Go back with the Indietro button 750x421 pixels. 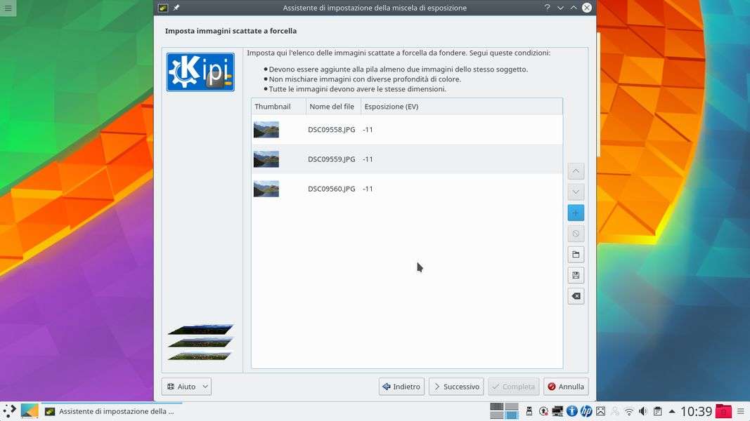click(x=402, y=387)
